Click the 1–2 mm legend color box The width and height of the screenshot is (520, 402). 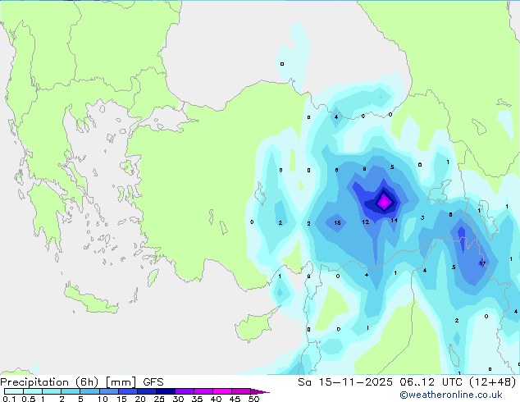[52, 391]
